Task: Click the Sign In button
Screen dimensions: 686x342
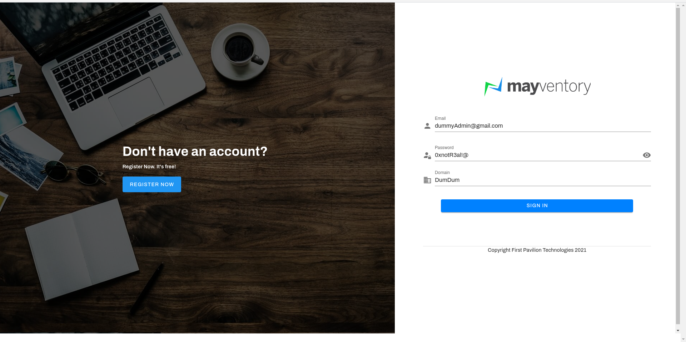Action: click(x=537, y=206)
